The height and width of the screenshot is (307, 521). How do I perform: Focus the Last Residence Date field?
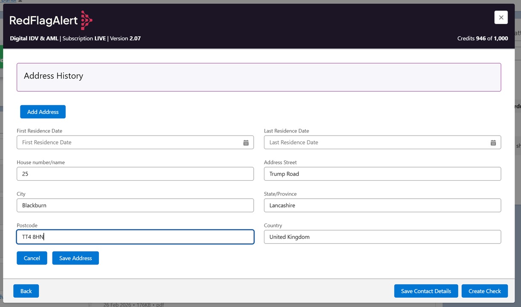click(x=382, y=142)
